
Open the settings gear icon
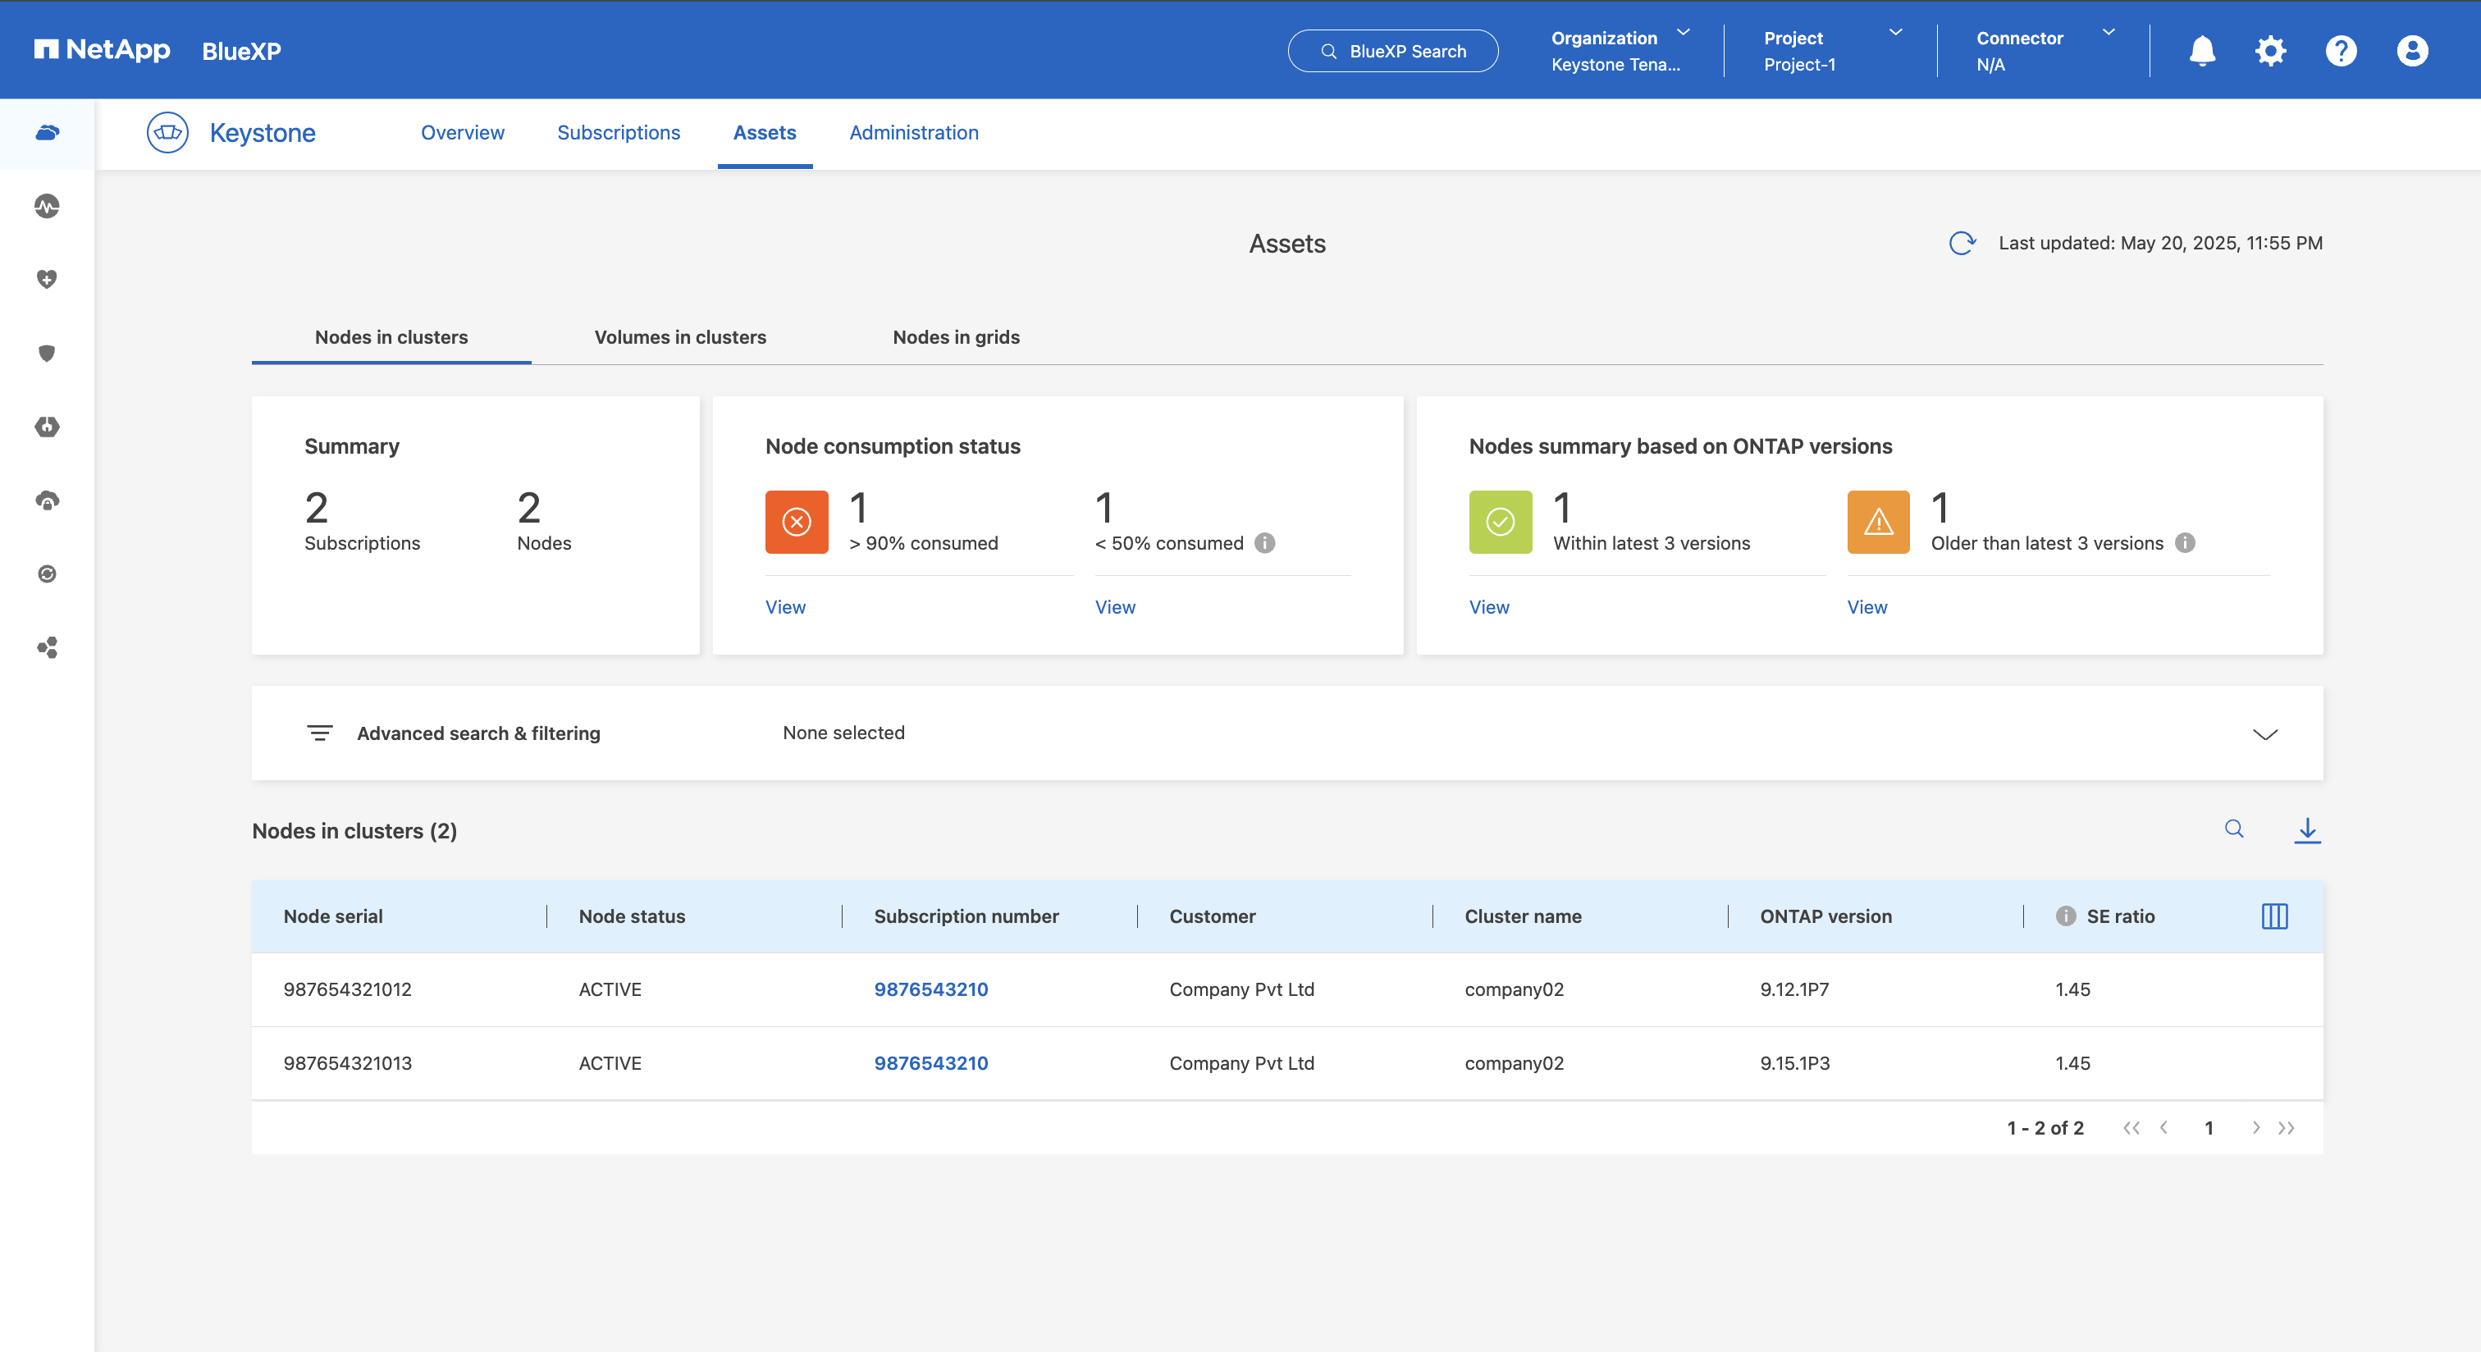click(2270, 50)
